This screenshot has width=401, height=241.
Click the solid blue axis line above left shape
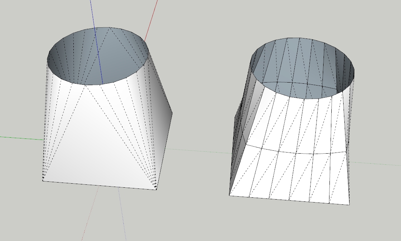pyautogui.click(x=93, y=15)
